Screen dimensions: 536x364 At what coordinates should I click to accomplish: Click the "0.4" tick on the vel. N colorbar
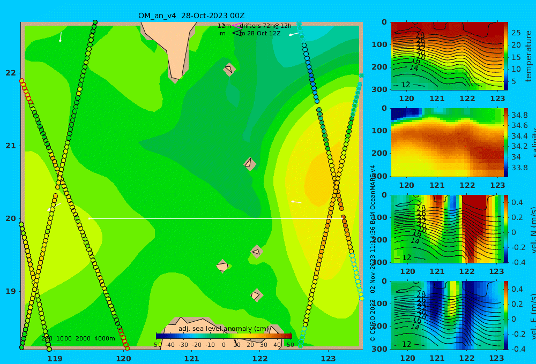[x=517, y=202]
